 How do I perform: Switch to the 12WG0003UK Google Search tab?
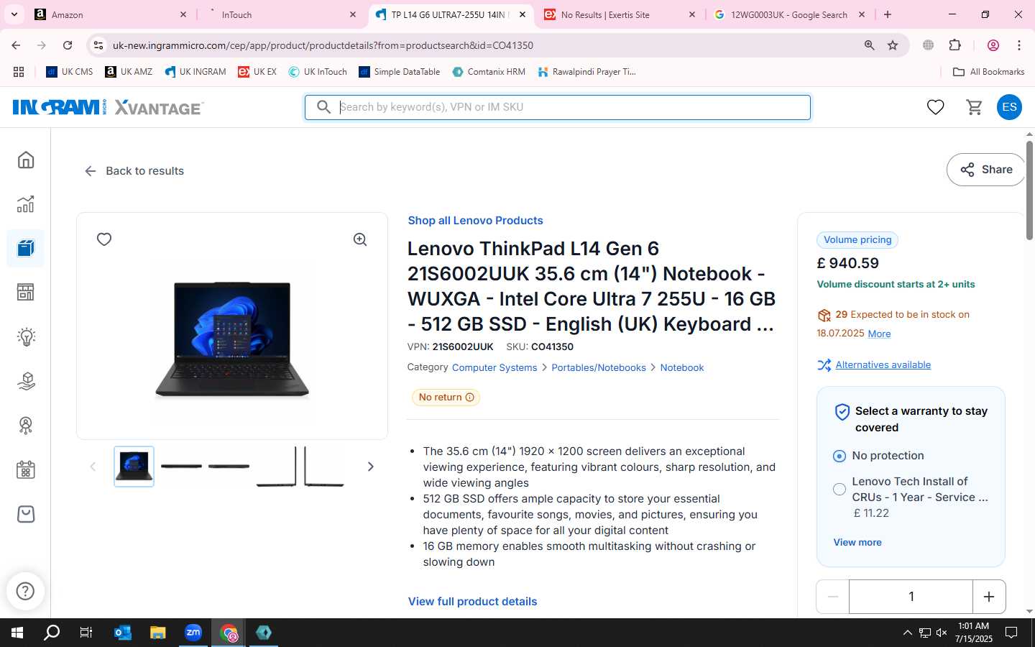coord(790,14)
